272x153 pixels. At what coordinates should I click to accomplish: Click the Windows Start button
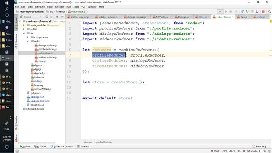coord(7,3)
